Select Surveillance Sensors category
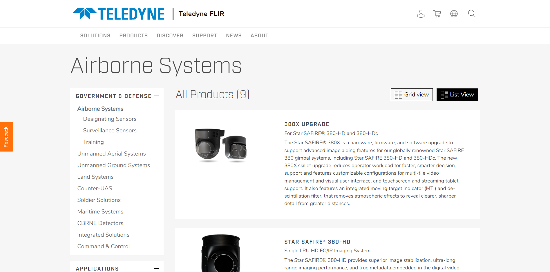This screenshot has height=272, width=550. click(110, 130)
